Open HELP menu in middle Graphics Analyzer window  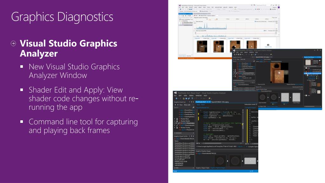point(256,52)
